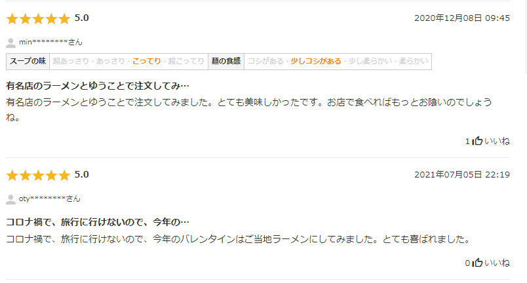Click the first star of the 2020 review rating

pyautogui.click(x=12, y=18)
